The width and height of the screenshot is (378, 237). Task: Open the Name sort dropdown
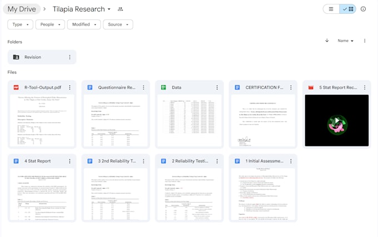point(345,41)
